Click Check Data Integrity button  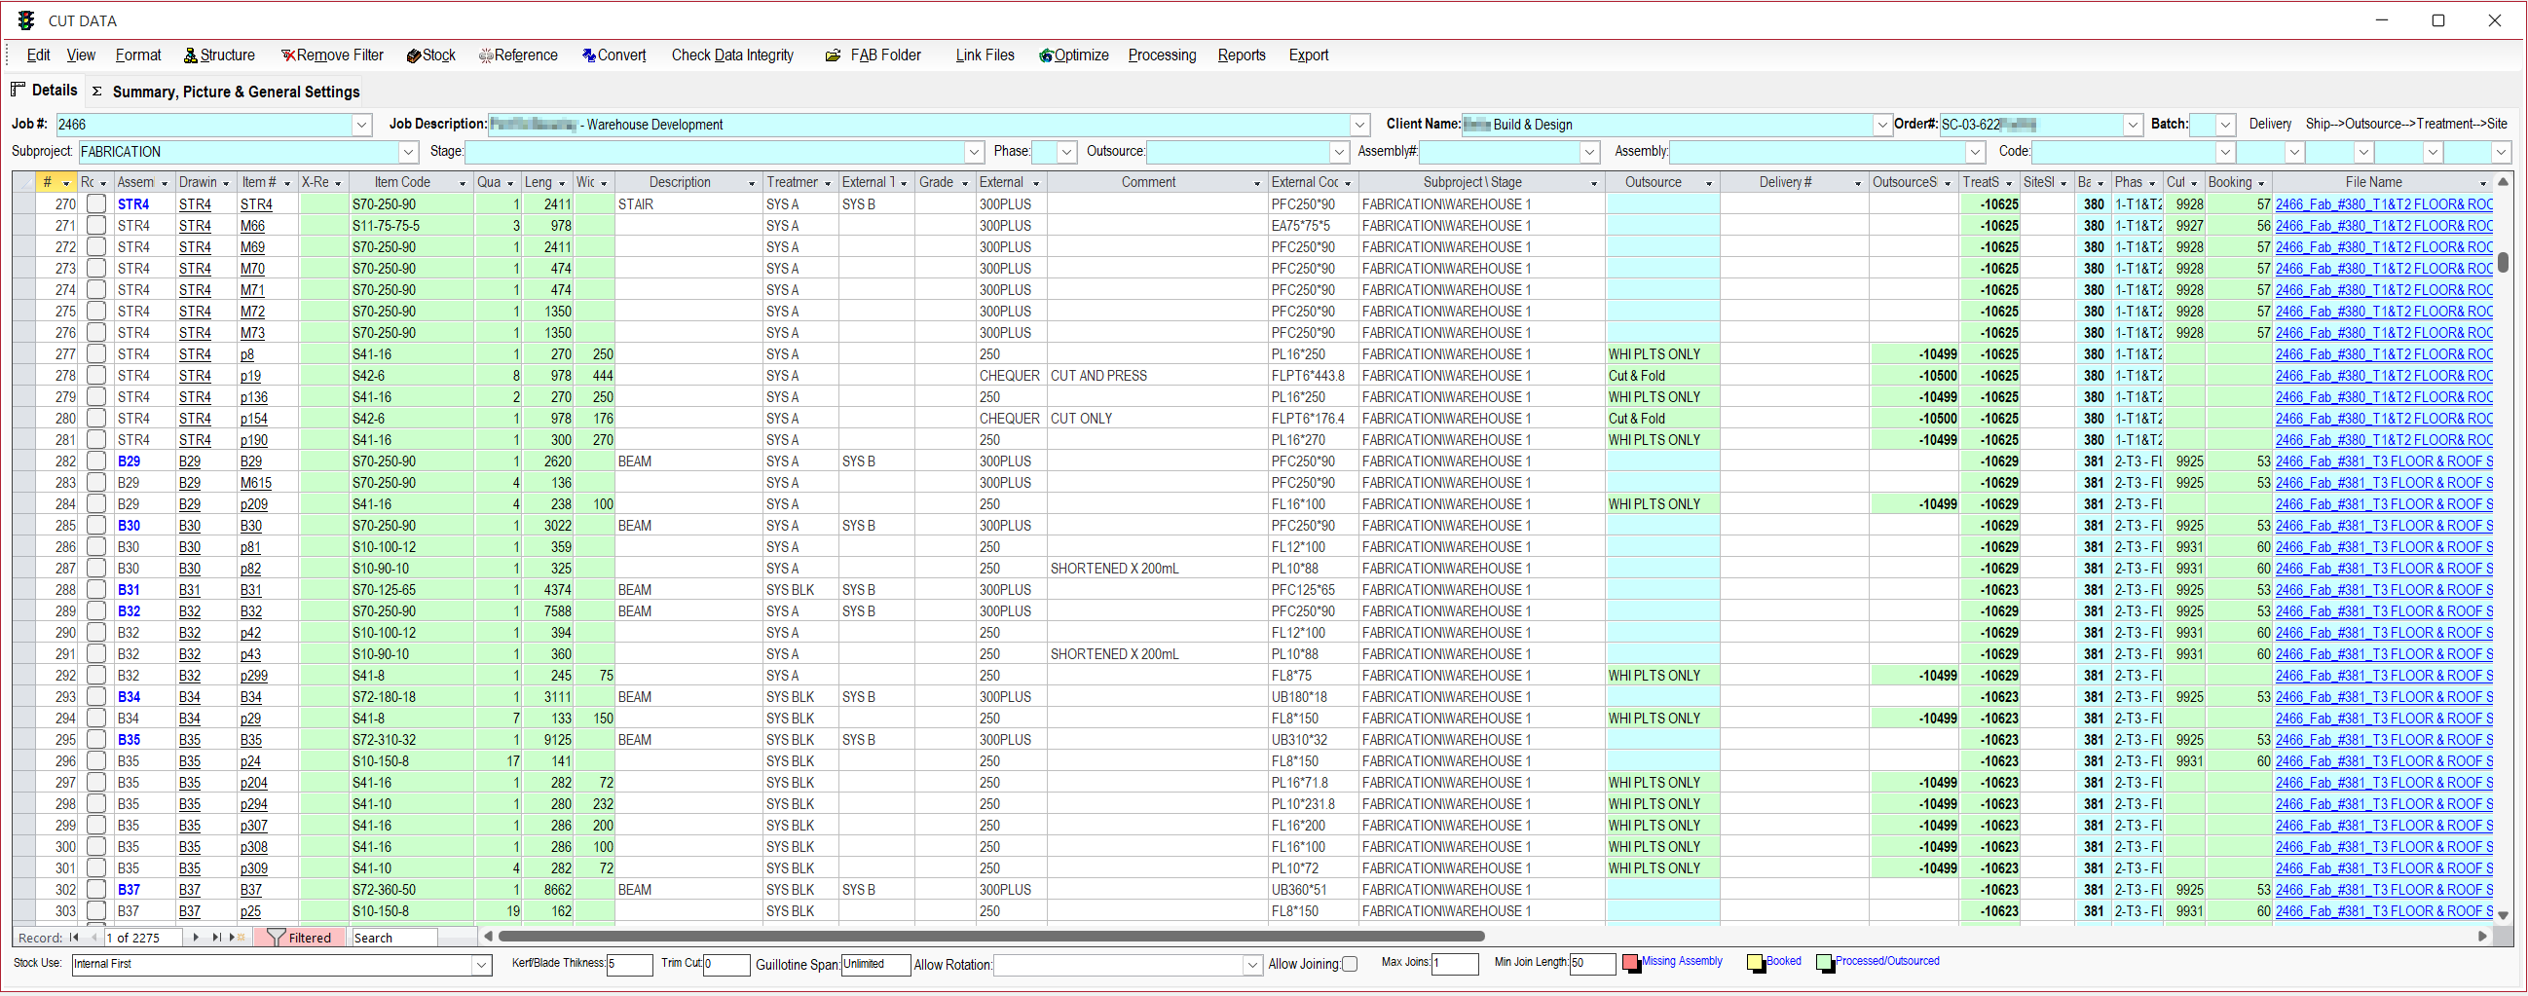click(732, 55)
